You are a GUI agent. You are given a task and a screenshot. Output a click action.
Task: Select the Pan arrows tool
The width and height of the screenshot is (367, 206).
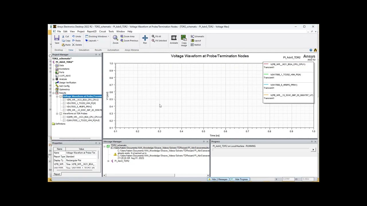click(145, 38)
